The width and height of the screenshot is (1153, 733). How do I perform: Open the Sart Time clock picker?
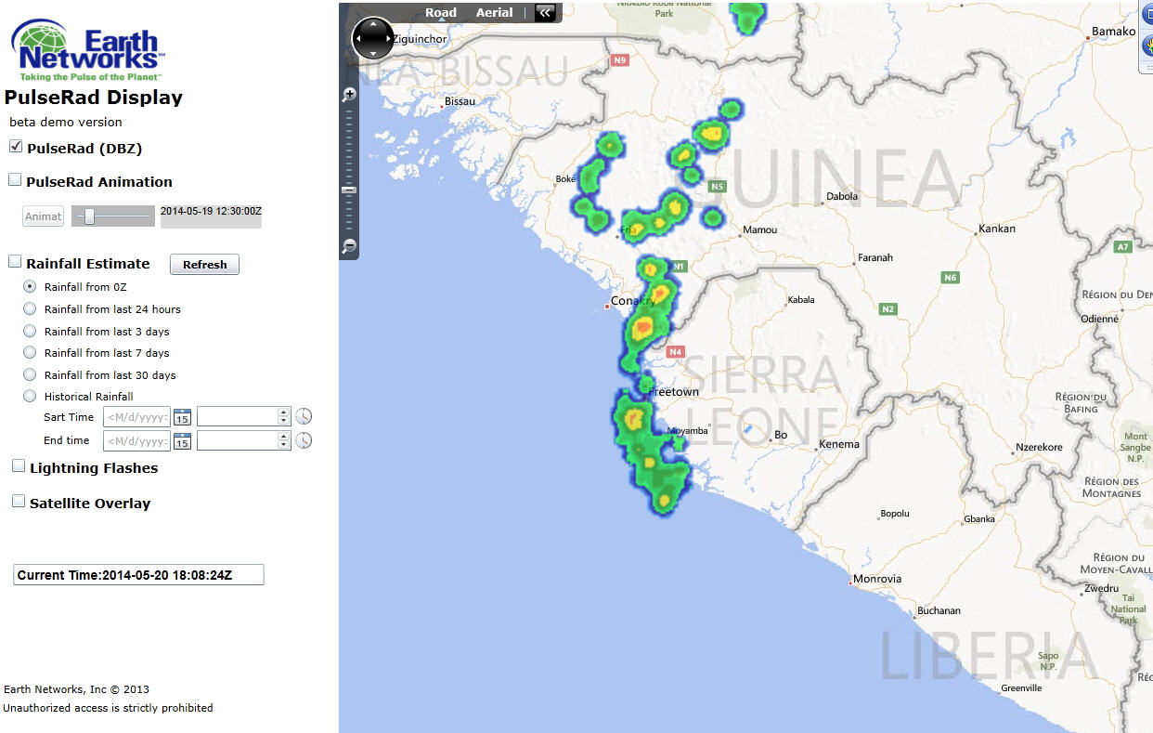point(304,417)
